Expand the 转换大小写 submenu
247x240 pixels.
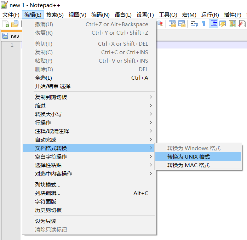pyautogui.click(x=90, y=114)
